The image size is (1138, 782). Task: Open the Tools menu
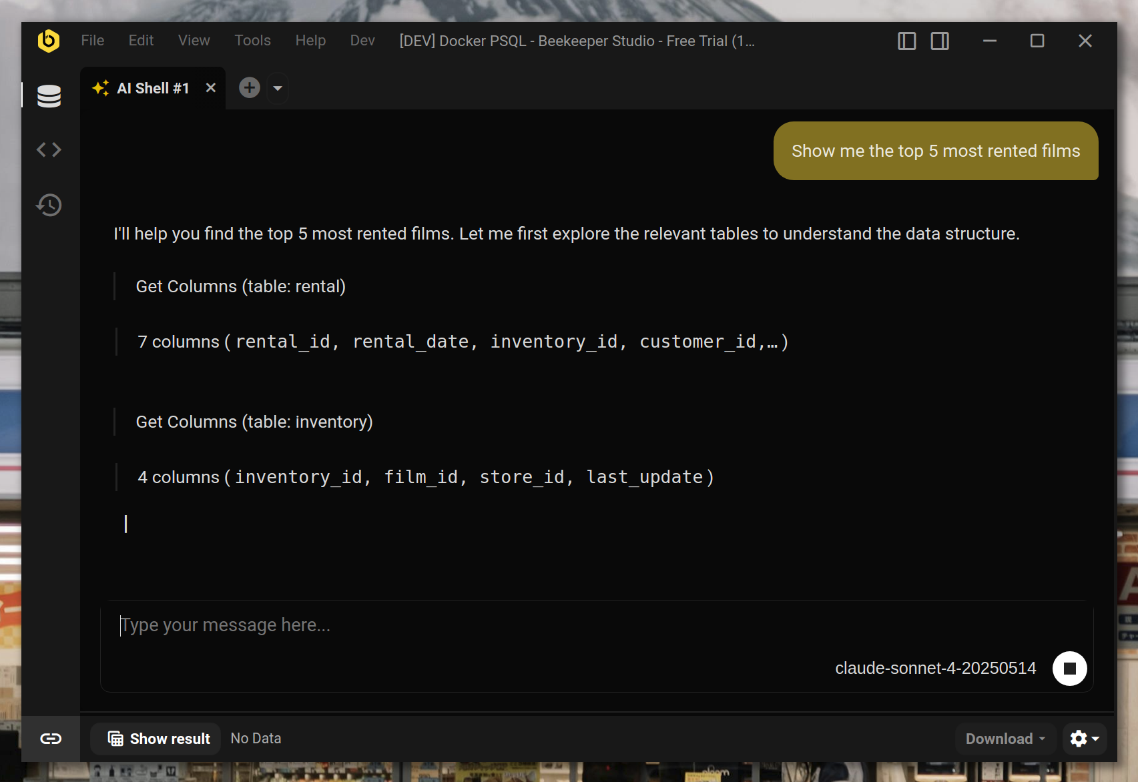(252, 41)
